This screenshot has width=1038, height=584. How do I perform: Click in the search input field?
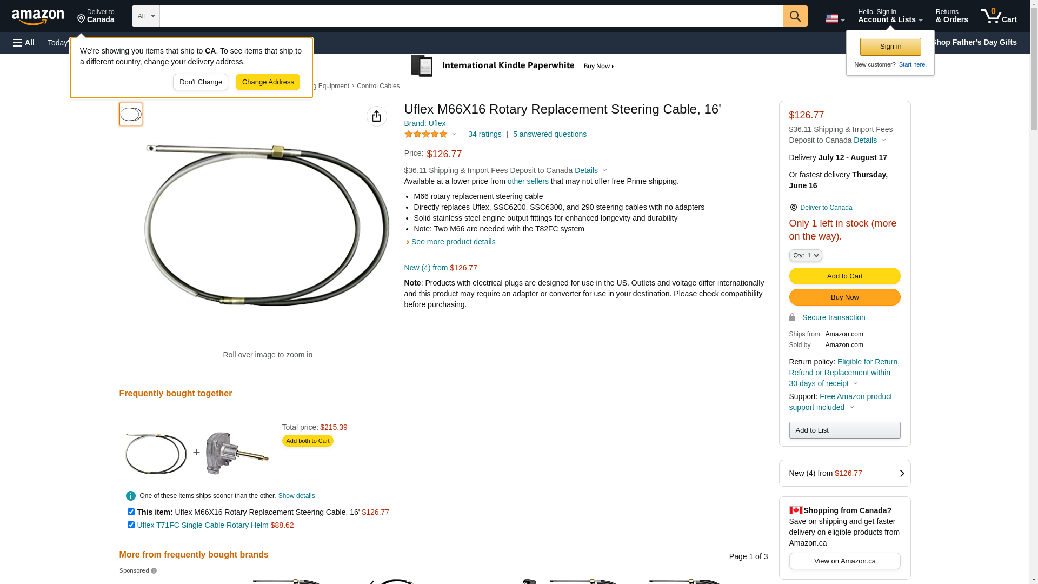click(x=471, y=16)
